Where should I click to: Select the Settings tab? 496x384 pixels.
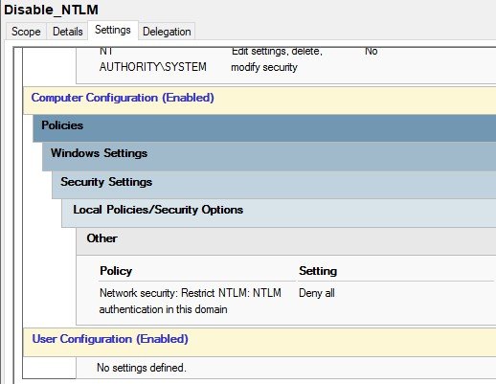(113, 30)
